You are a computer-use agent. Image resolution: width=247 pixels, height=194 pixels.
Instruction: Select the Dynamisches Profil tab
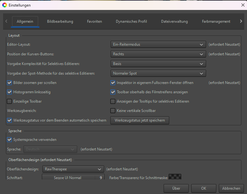(131, 21)
